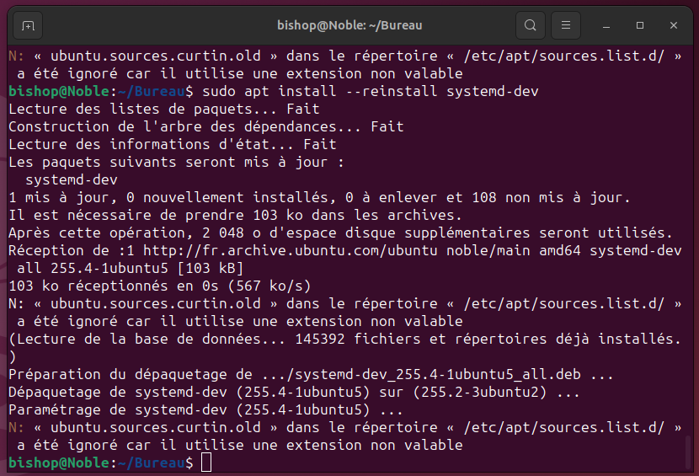Open the terminal search

tap(531, 25)
